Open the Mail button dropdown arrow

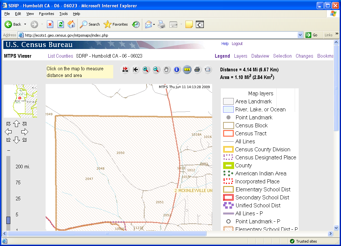(x=154, y=24)
